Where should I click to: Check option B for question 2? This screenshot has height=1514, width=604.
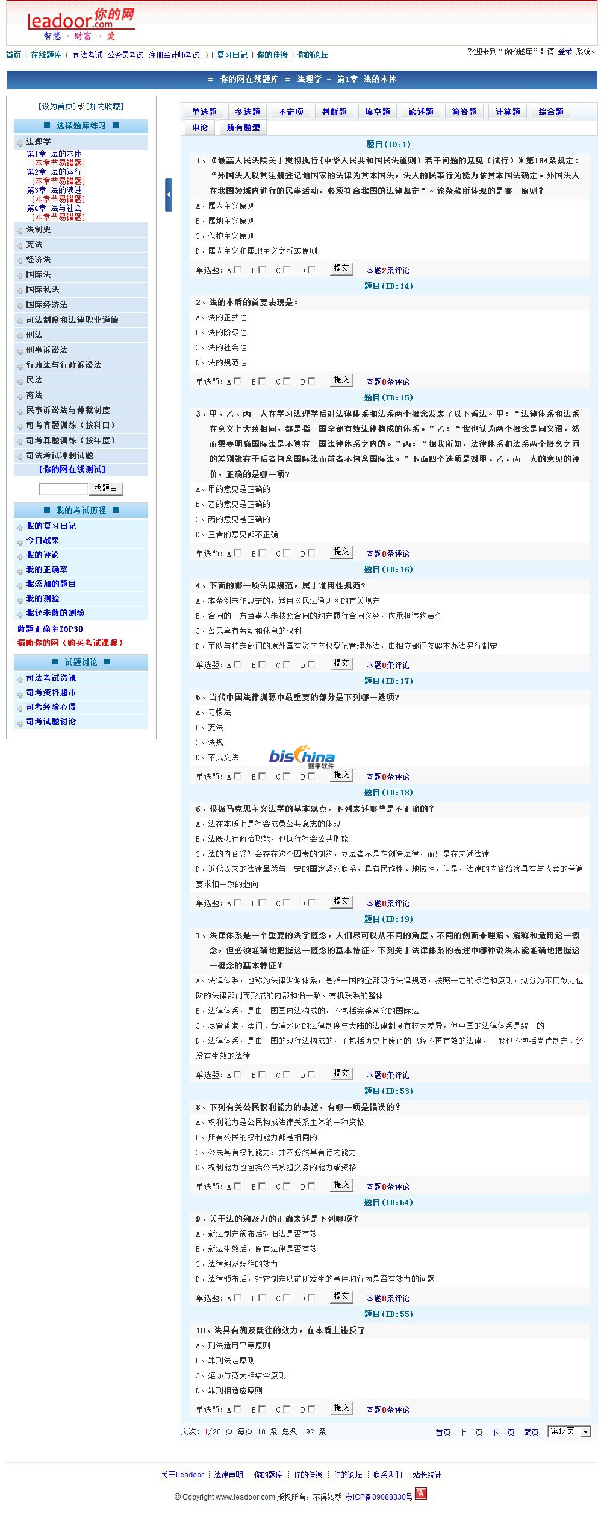coord(262,381)
